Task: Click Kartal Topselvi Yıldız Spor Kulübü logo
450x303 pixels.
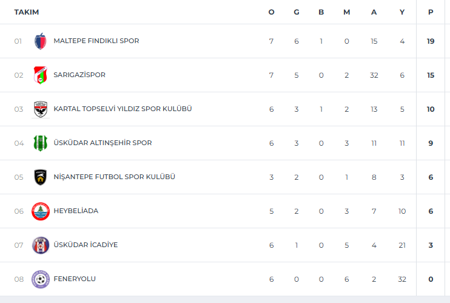Action: [x=41, y=109]
